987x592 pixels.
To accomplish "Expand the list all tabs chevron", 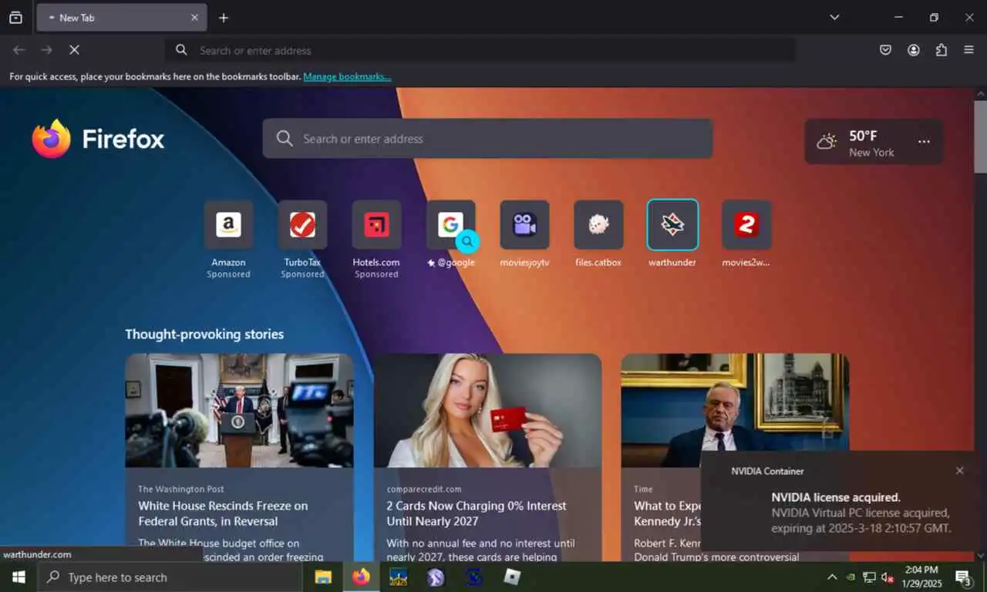I will pyautogui.click(x=834, y=17).
